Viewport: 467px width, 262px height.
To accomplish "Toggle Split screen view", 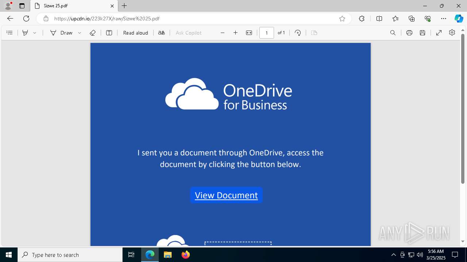I will (379, 19).
